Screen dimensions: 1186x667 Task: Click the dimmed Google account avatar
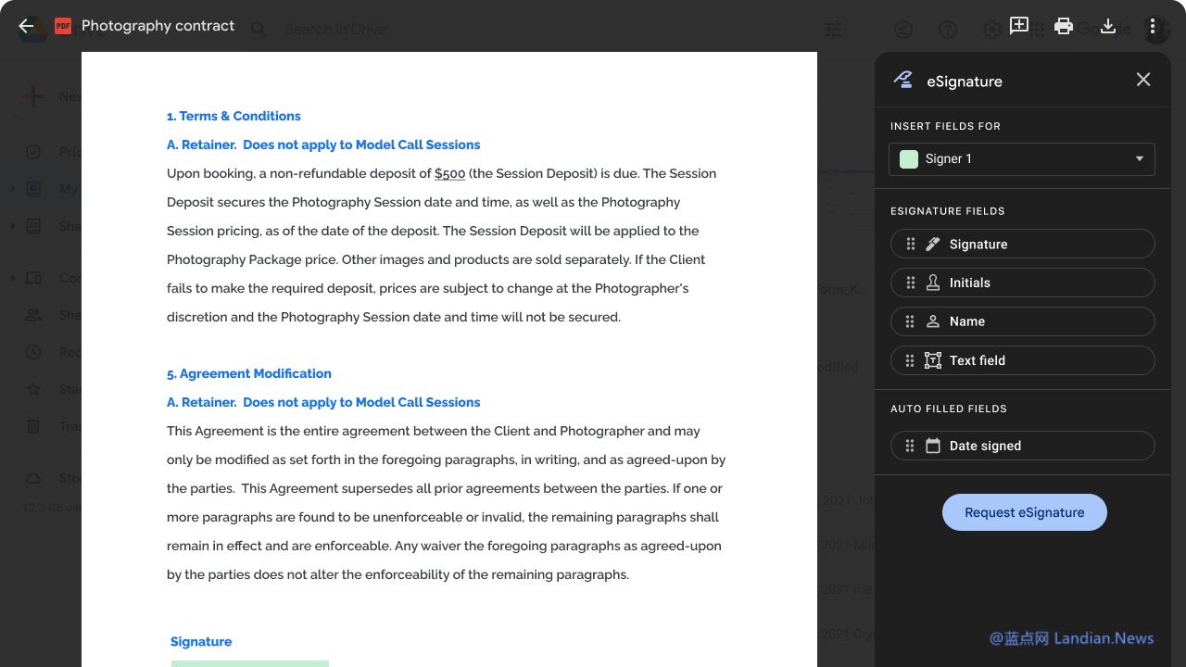1156,30
